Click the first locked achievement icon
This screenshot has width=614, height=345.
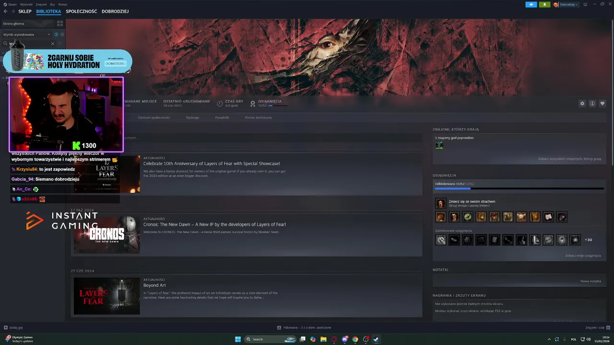point(440,240)
